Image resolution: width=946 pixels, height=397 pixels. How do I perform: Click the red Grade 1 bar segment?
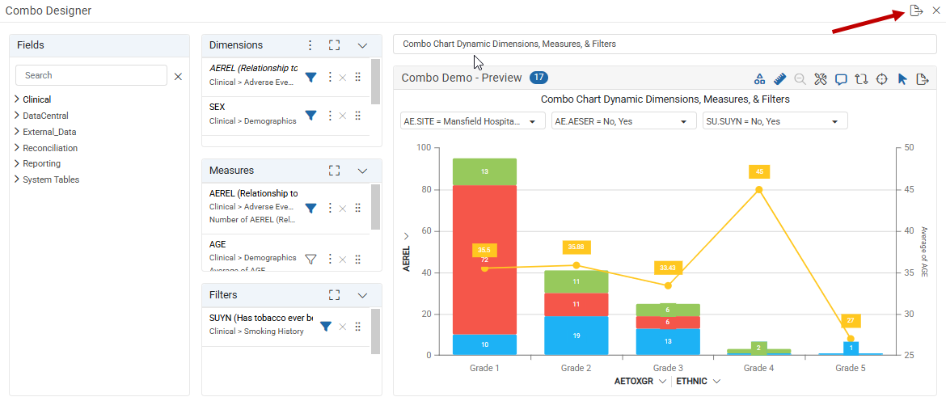pos(485,260)
